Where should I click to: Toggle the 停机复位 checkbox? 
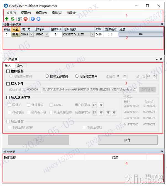[9, 113]
